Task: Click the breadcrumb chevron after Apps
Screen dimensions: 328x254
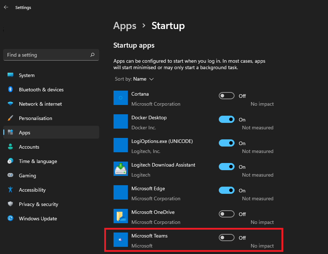Action: point(144,25)
